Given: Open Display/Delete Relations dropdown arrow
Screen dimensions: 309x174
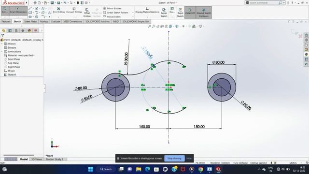Looking at the screenshot, I should (x=147, y=17).
